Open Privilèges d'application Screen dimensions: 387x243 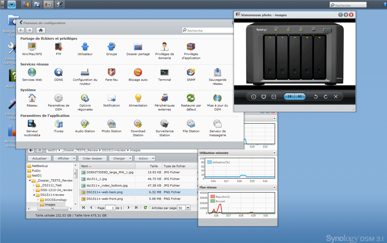pyautogui.click(x=191, y=47)
